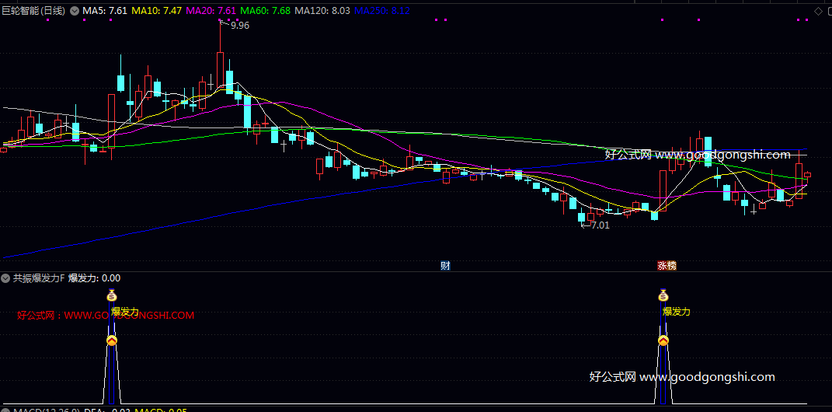Click the green MA60 color label

(265, 11)
